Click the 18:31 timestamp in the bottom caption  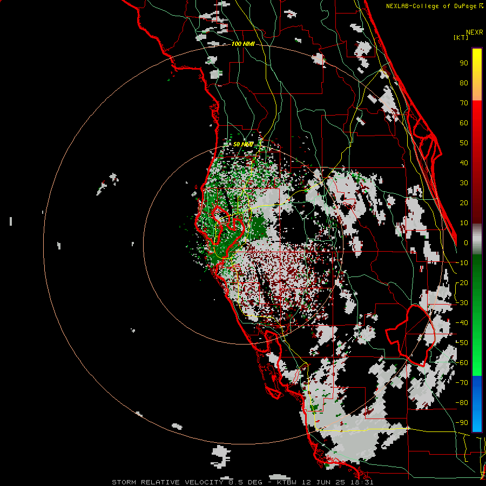[x=364, y=482]
